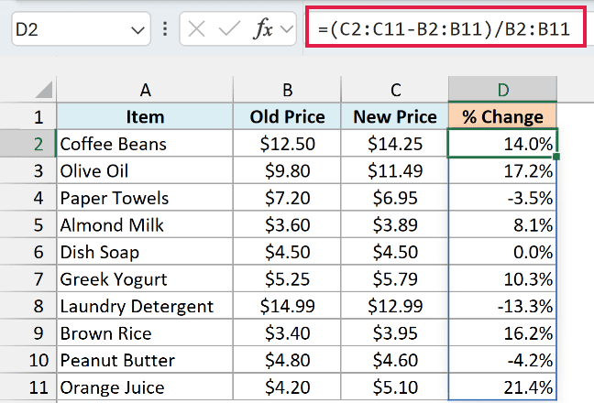Select column A header
The width and height of the screenshot is (594, 403).
click(145, 90)
